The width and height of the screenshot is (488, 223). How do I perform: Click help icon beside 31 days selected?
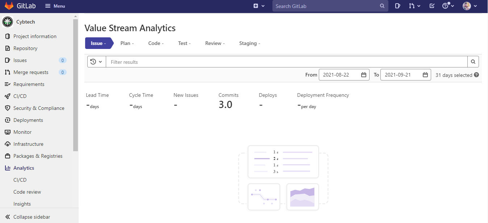click(476, 75)
